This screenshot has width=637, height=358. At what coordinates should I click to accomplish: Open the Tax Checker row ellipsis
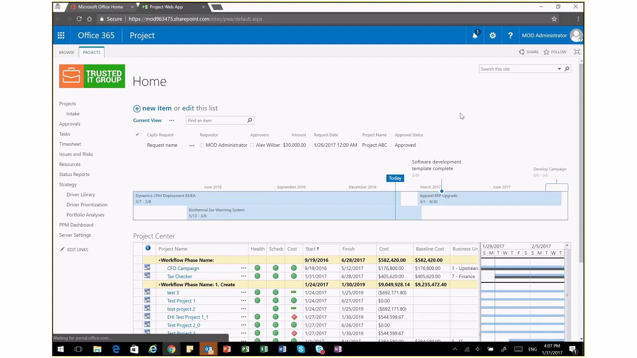coord(243,276)
